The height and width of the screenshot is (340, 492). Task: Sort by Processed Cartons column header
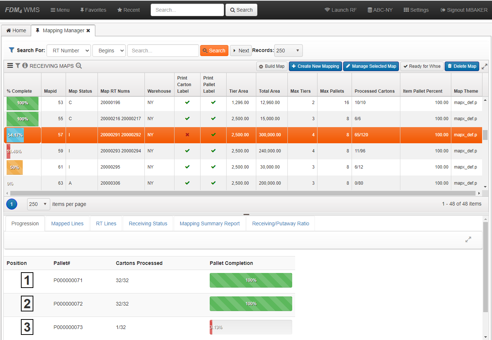point(375,91)
